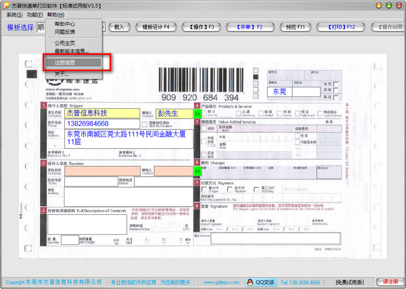Click the destination field beside 东莞
Screen dimensions: 406x289
click(307, 92)
